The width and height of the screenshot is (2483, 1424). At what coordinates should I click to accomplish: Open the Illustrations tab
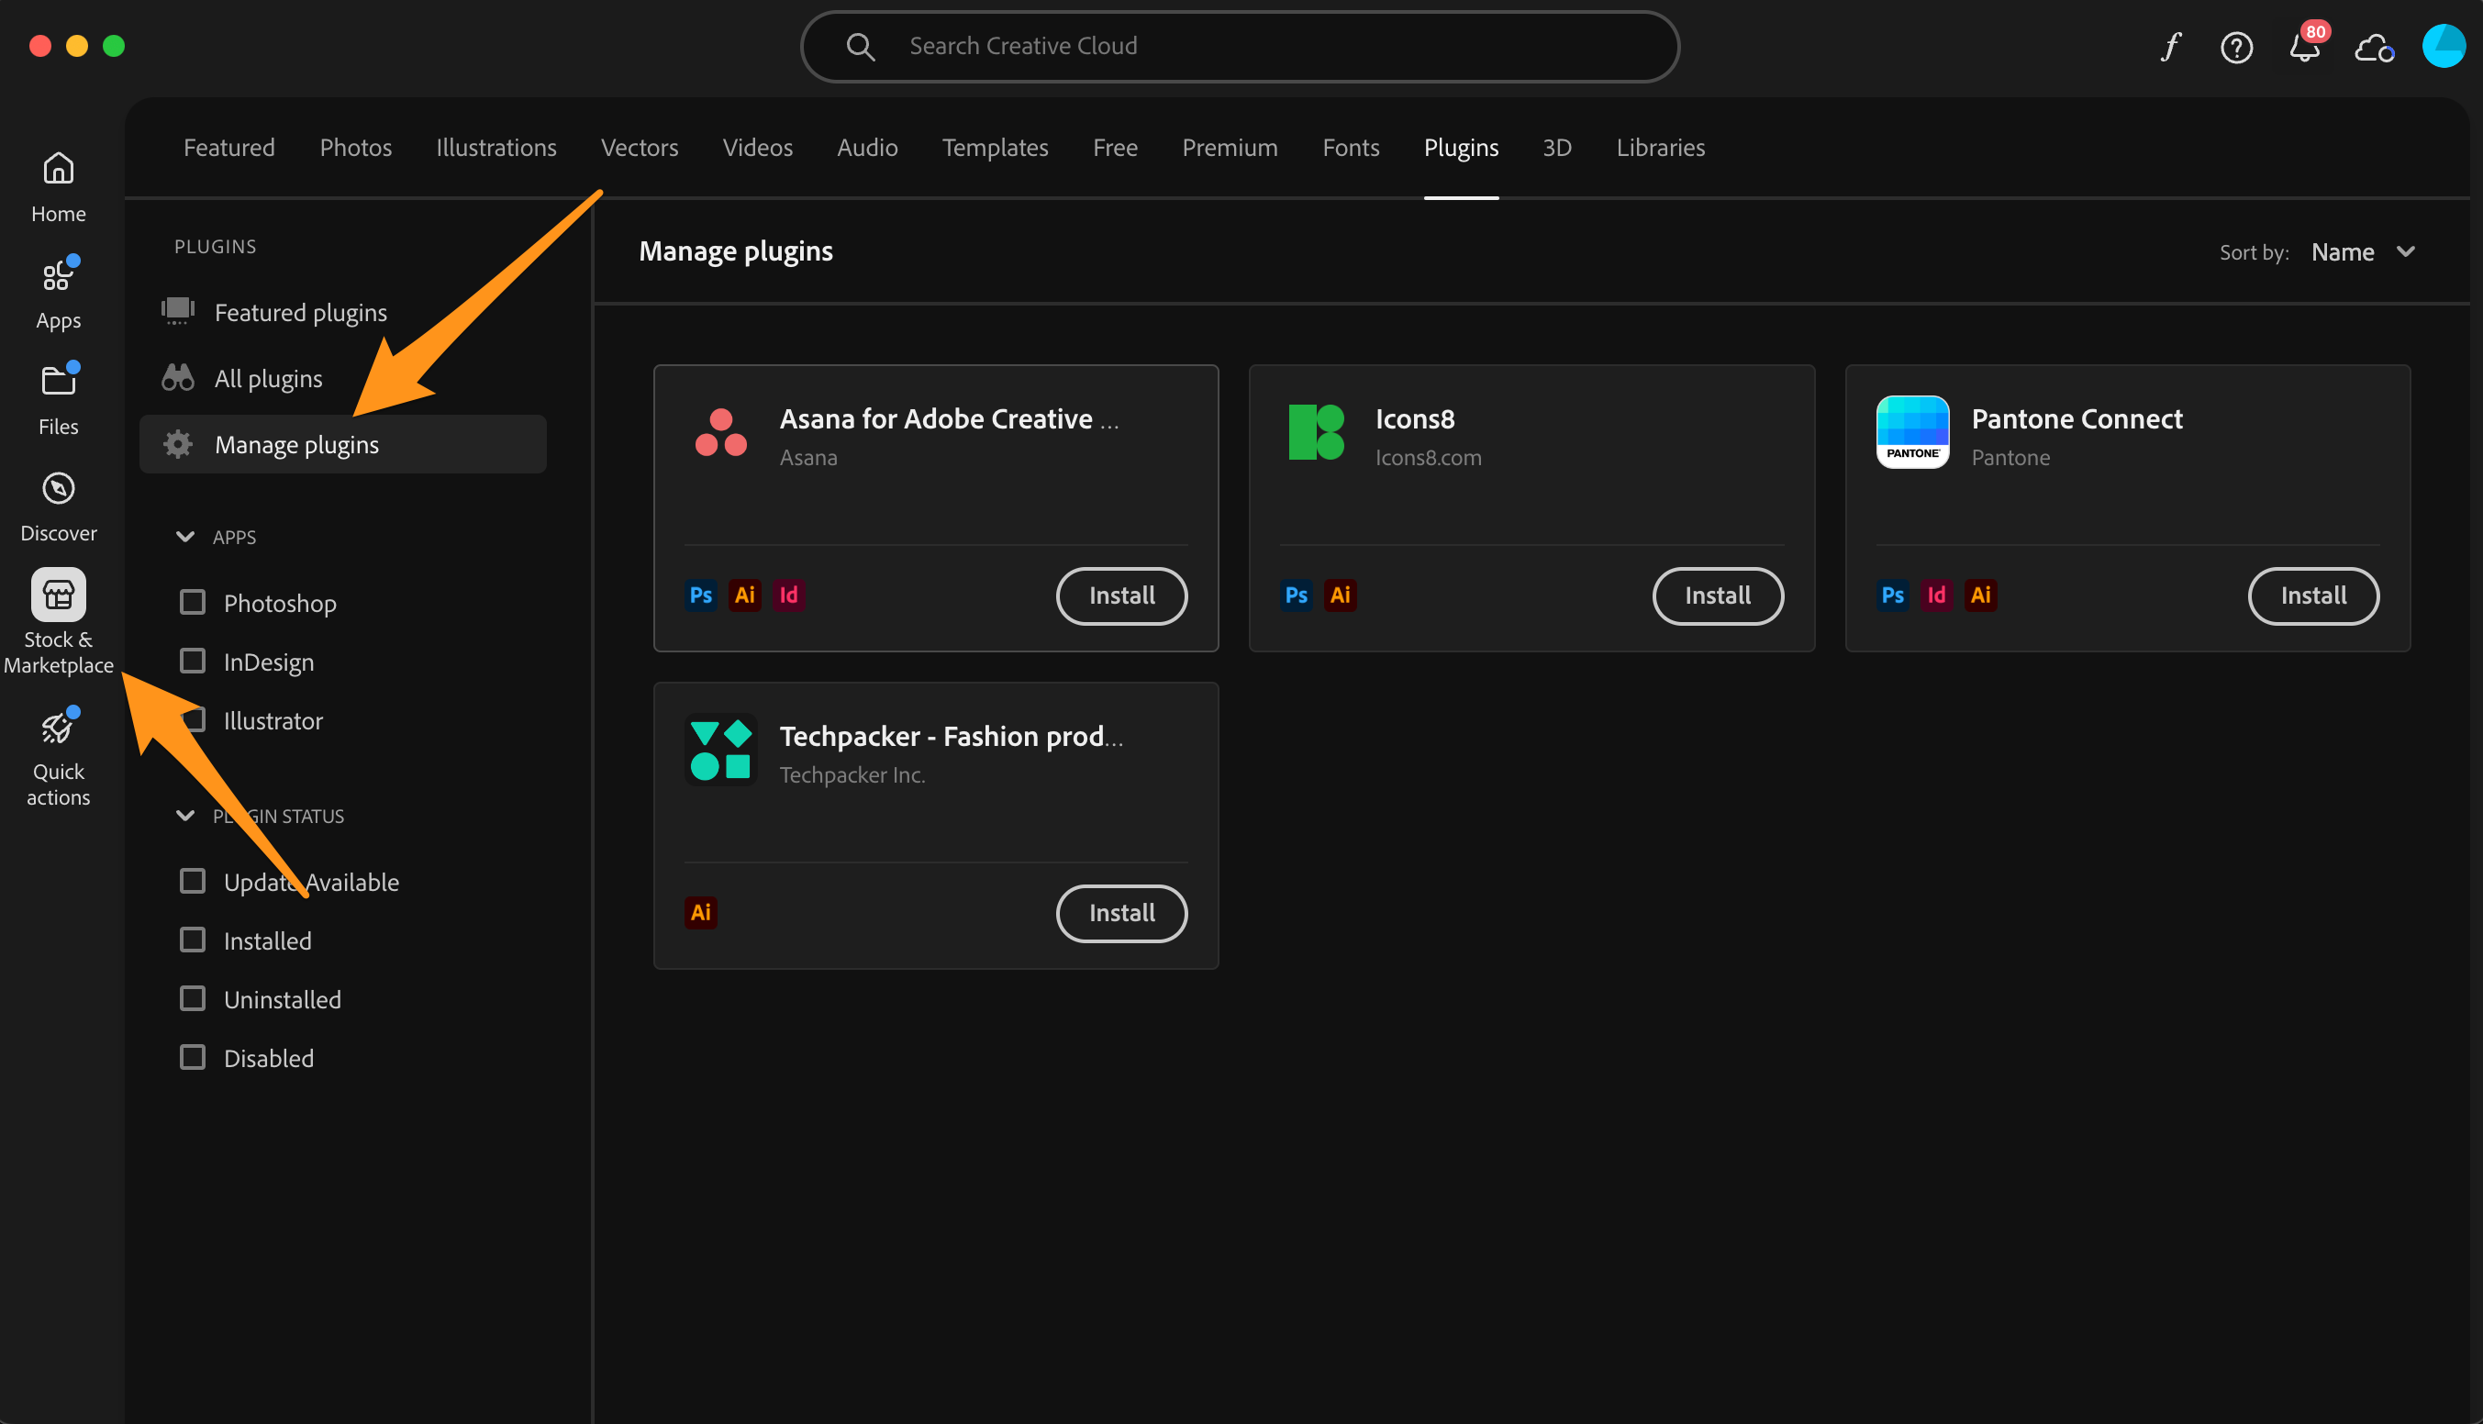495,148
